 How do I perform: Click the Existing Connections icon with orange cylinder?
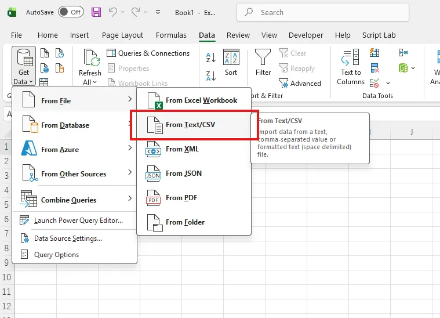click(x=60, y=68)
